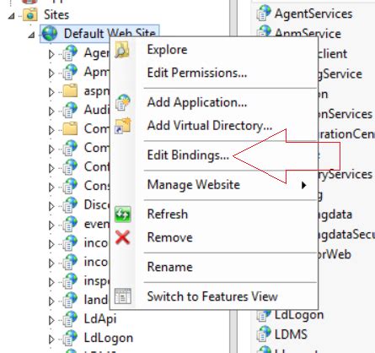
Task: Select Manage Website menu entry
Action: pos(194,185)
